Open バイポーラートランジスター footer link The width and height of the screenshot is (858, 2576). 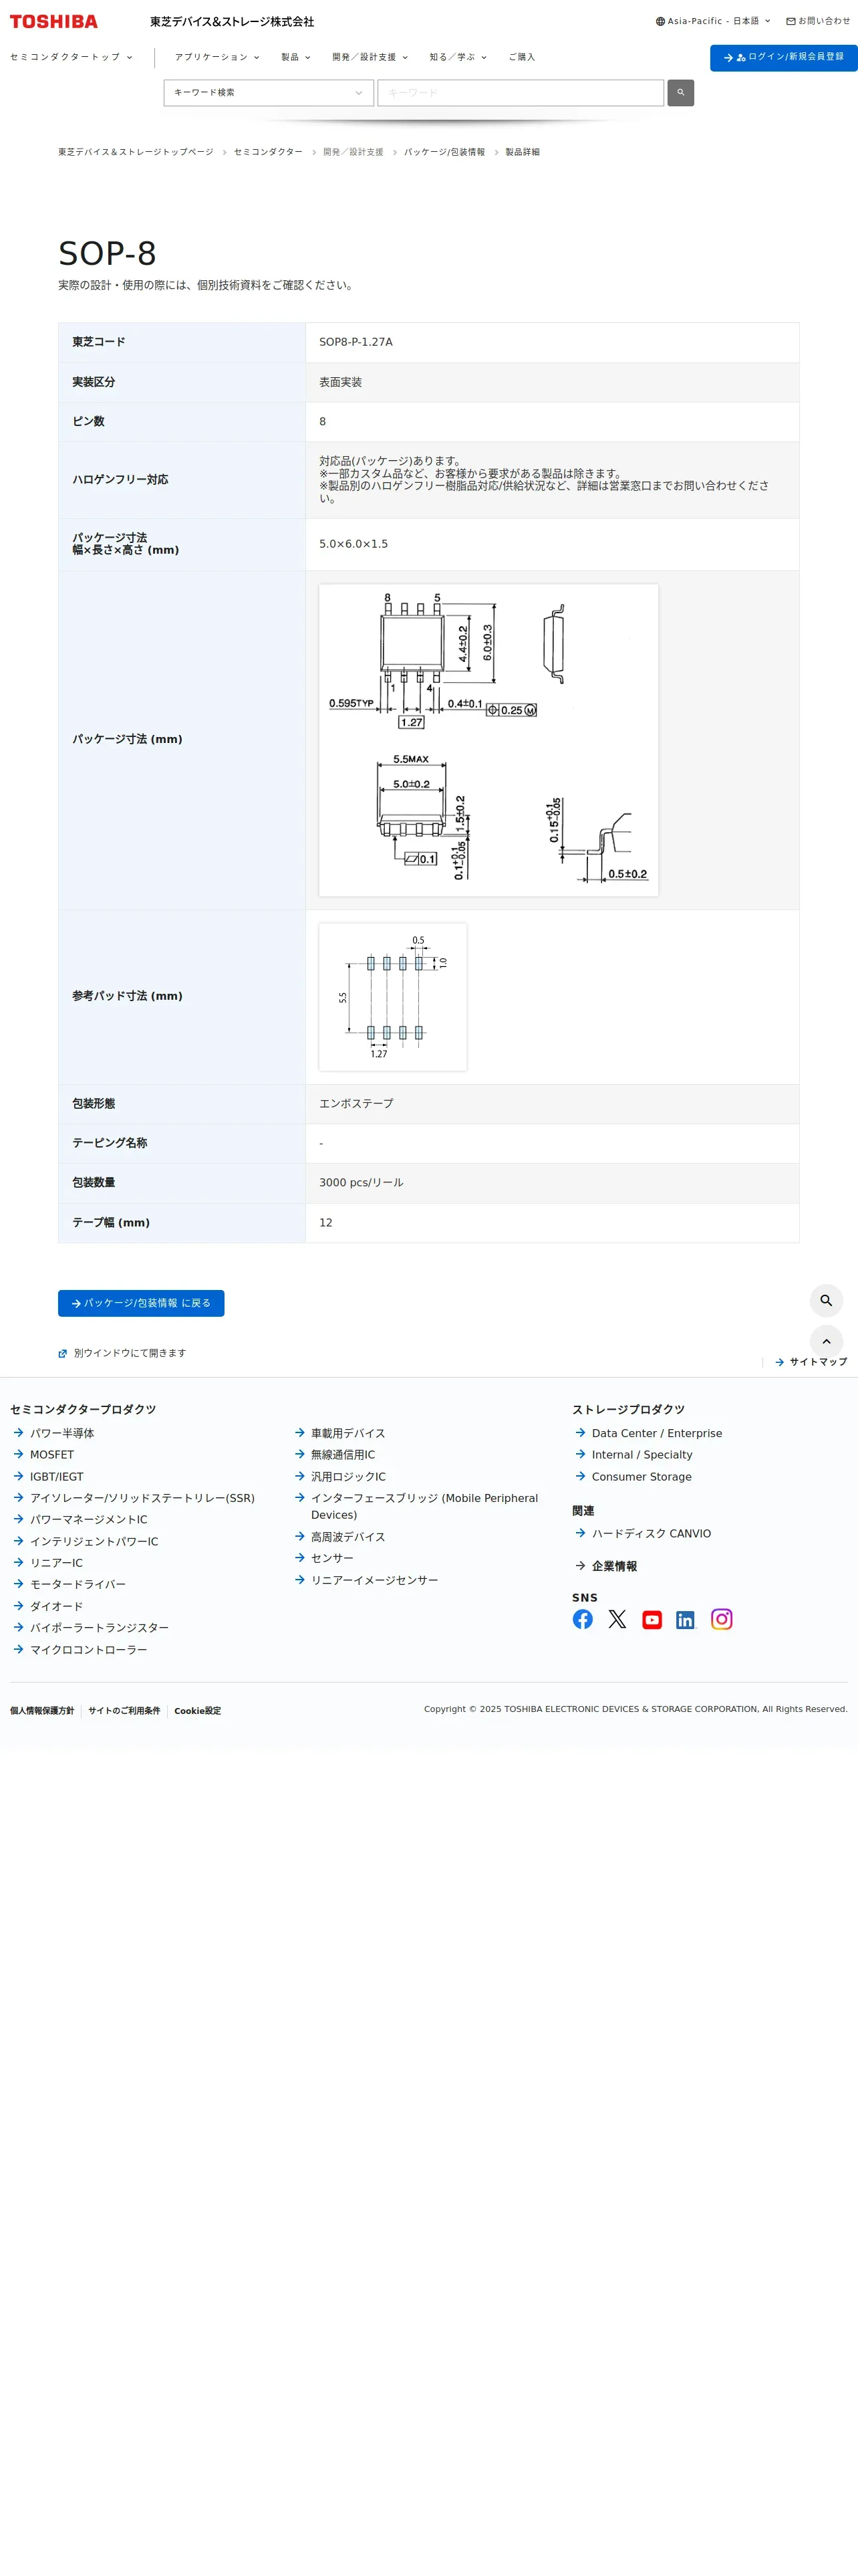99,1628
